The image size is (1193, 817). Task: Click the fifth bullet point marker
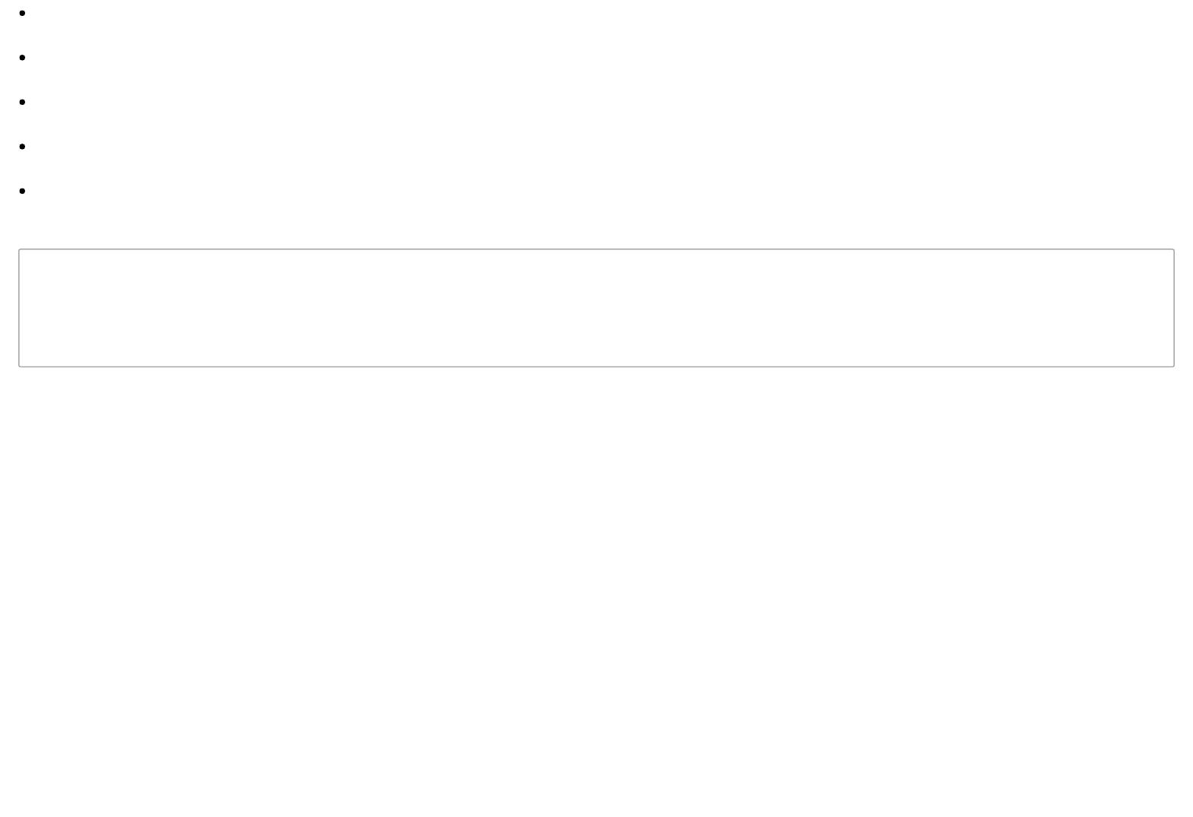[22, 191]
